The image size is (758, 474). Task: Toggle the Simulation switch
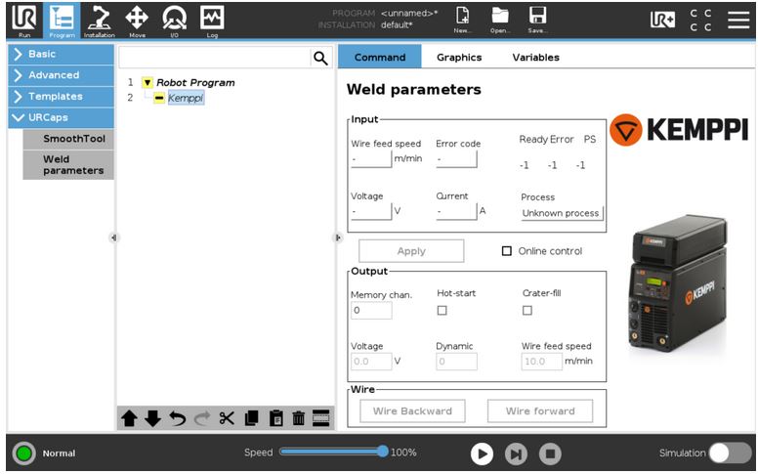pyautogui.click(x=730, y=453)
